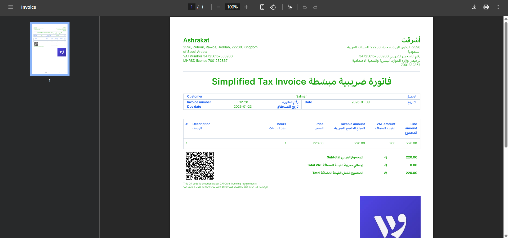
Task: Click the QR code on the invoice
Action: 199,166
